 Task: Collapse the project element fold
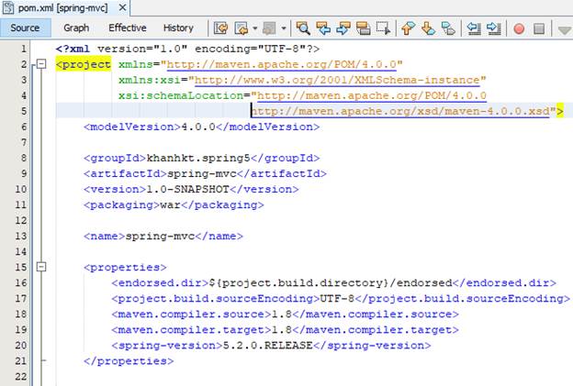coord(41,64)
